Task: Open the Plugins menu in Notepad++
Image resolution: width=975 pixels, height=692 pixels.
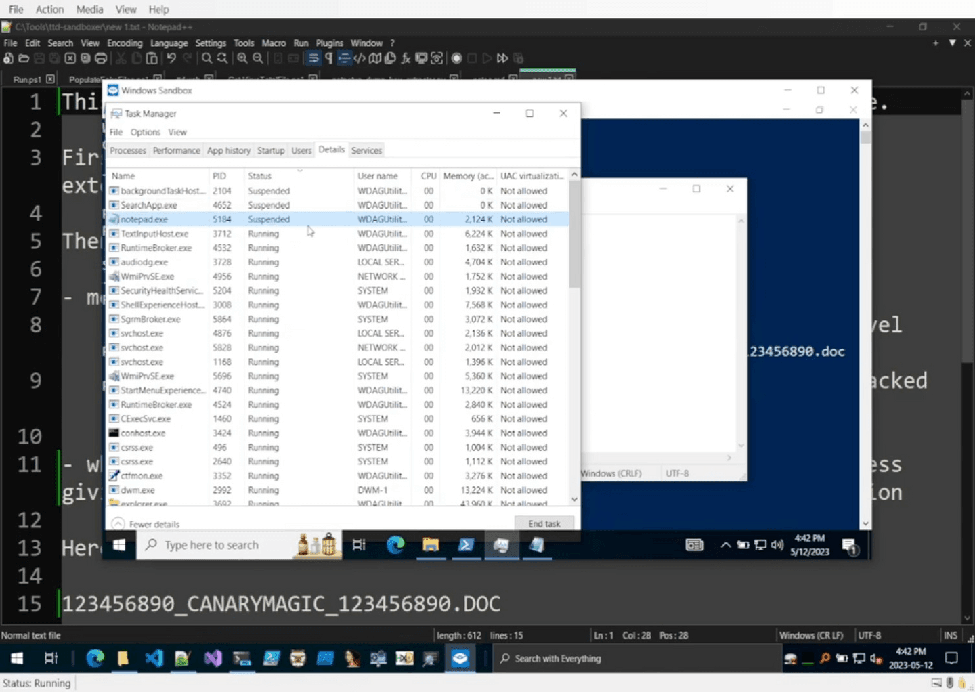Action: coord(329,43)
